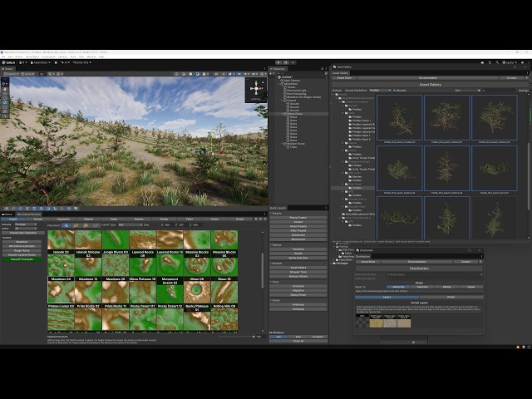Click Documentation in the Distribution window
This screenshot has width=532, height=399.
[417, 262]
